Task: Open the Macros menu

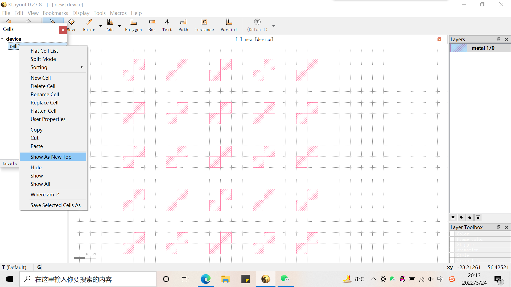Action: [118, 13]
